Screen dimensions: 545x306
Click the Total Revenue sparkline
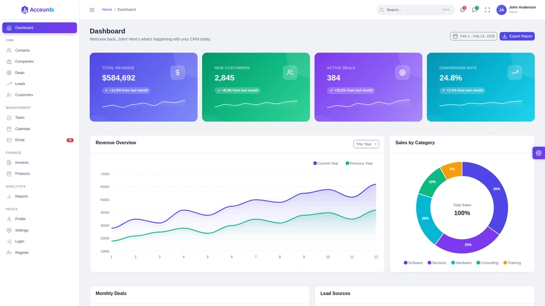(144, 104)
